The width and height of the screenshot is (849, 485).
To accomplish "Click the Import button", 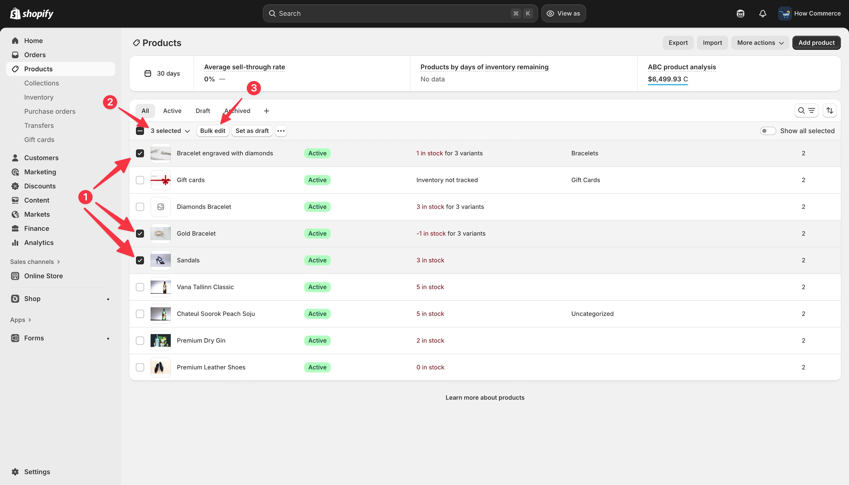I will click(712, 43).
